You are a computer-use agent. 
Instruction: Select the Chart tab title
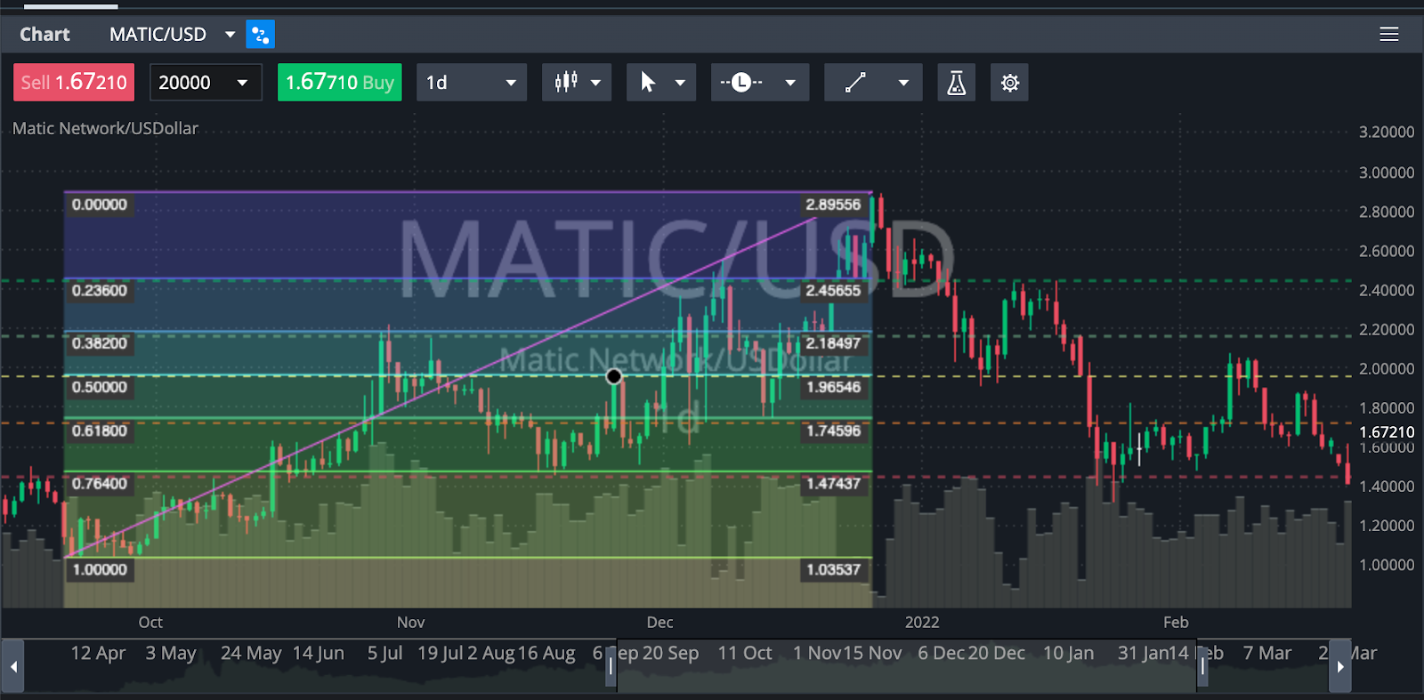pos(44,35)
